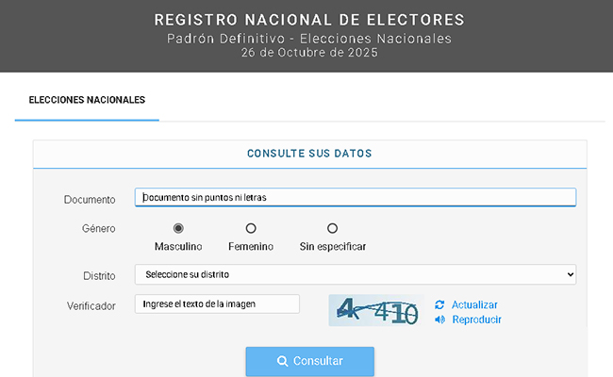Screen dimensions: 613x377
Task: Click the magnifier icon in Consultar button
Action: pyautogui.click(x=282, y=361)
